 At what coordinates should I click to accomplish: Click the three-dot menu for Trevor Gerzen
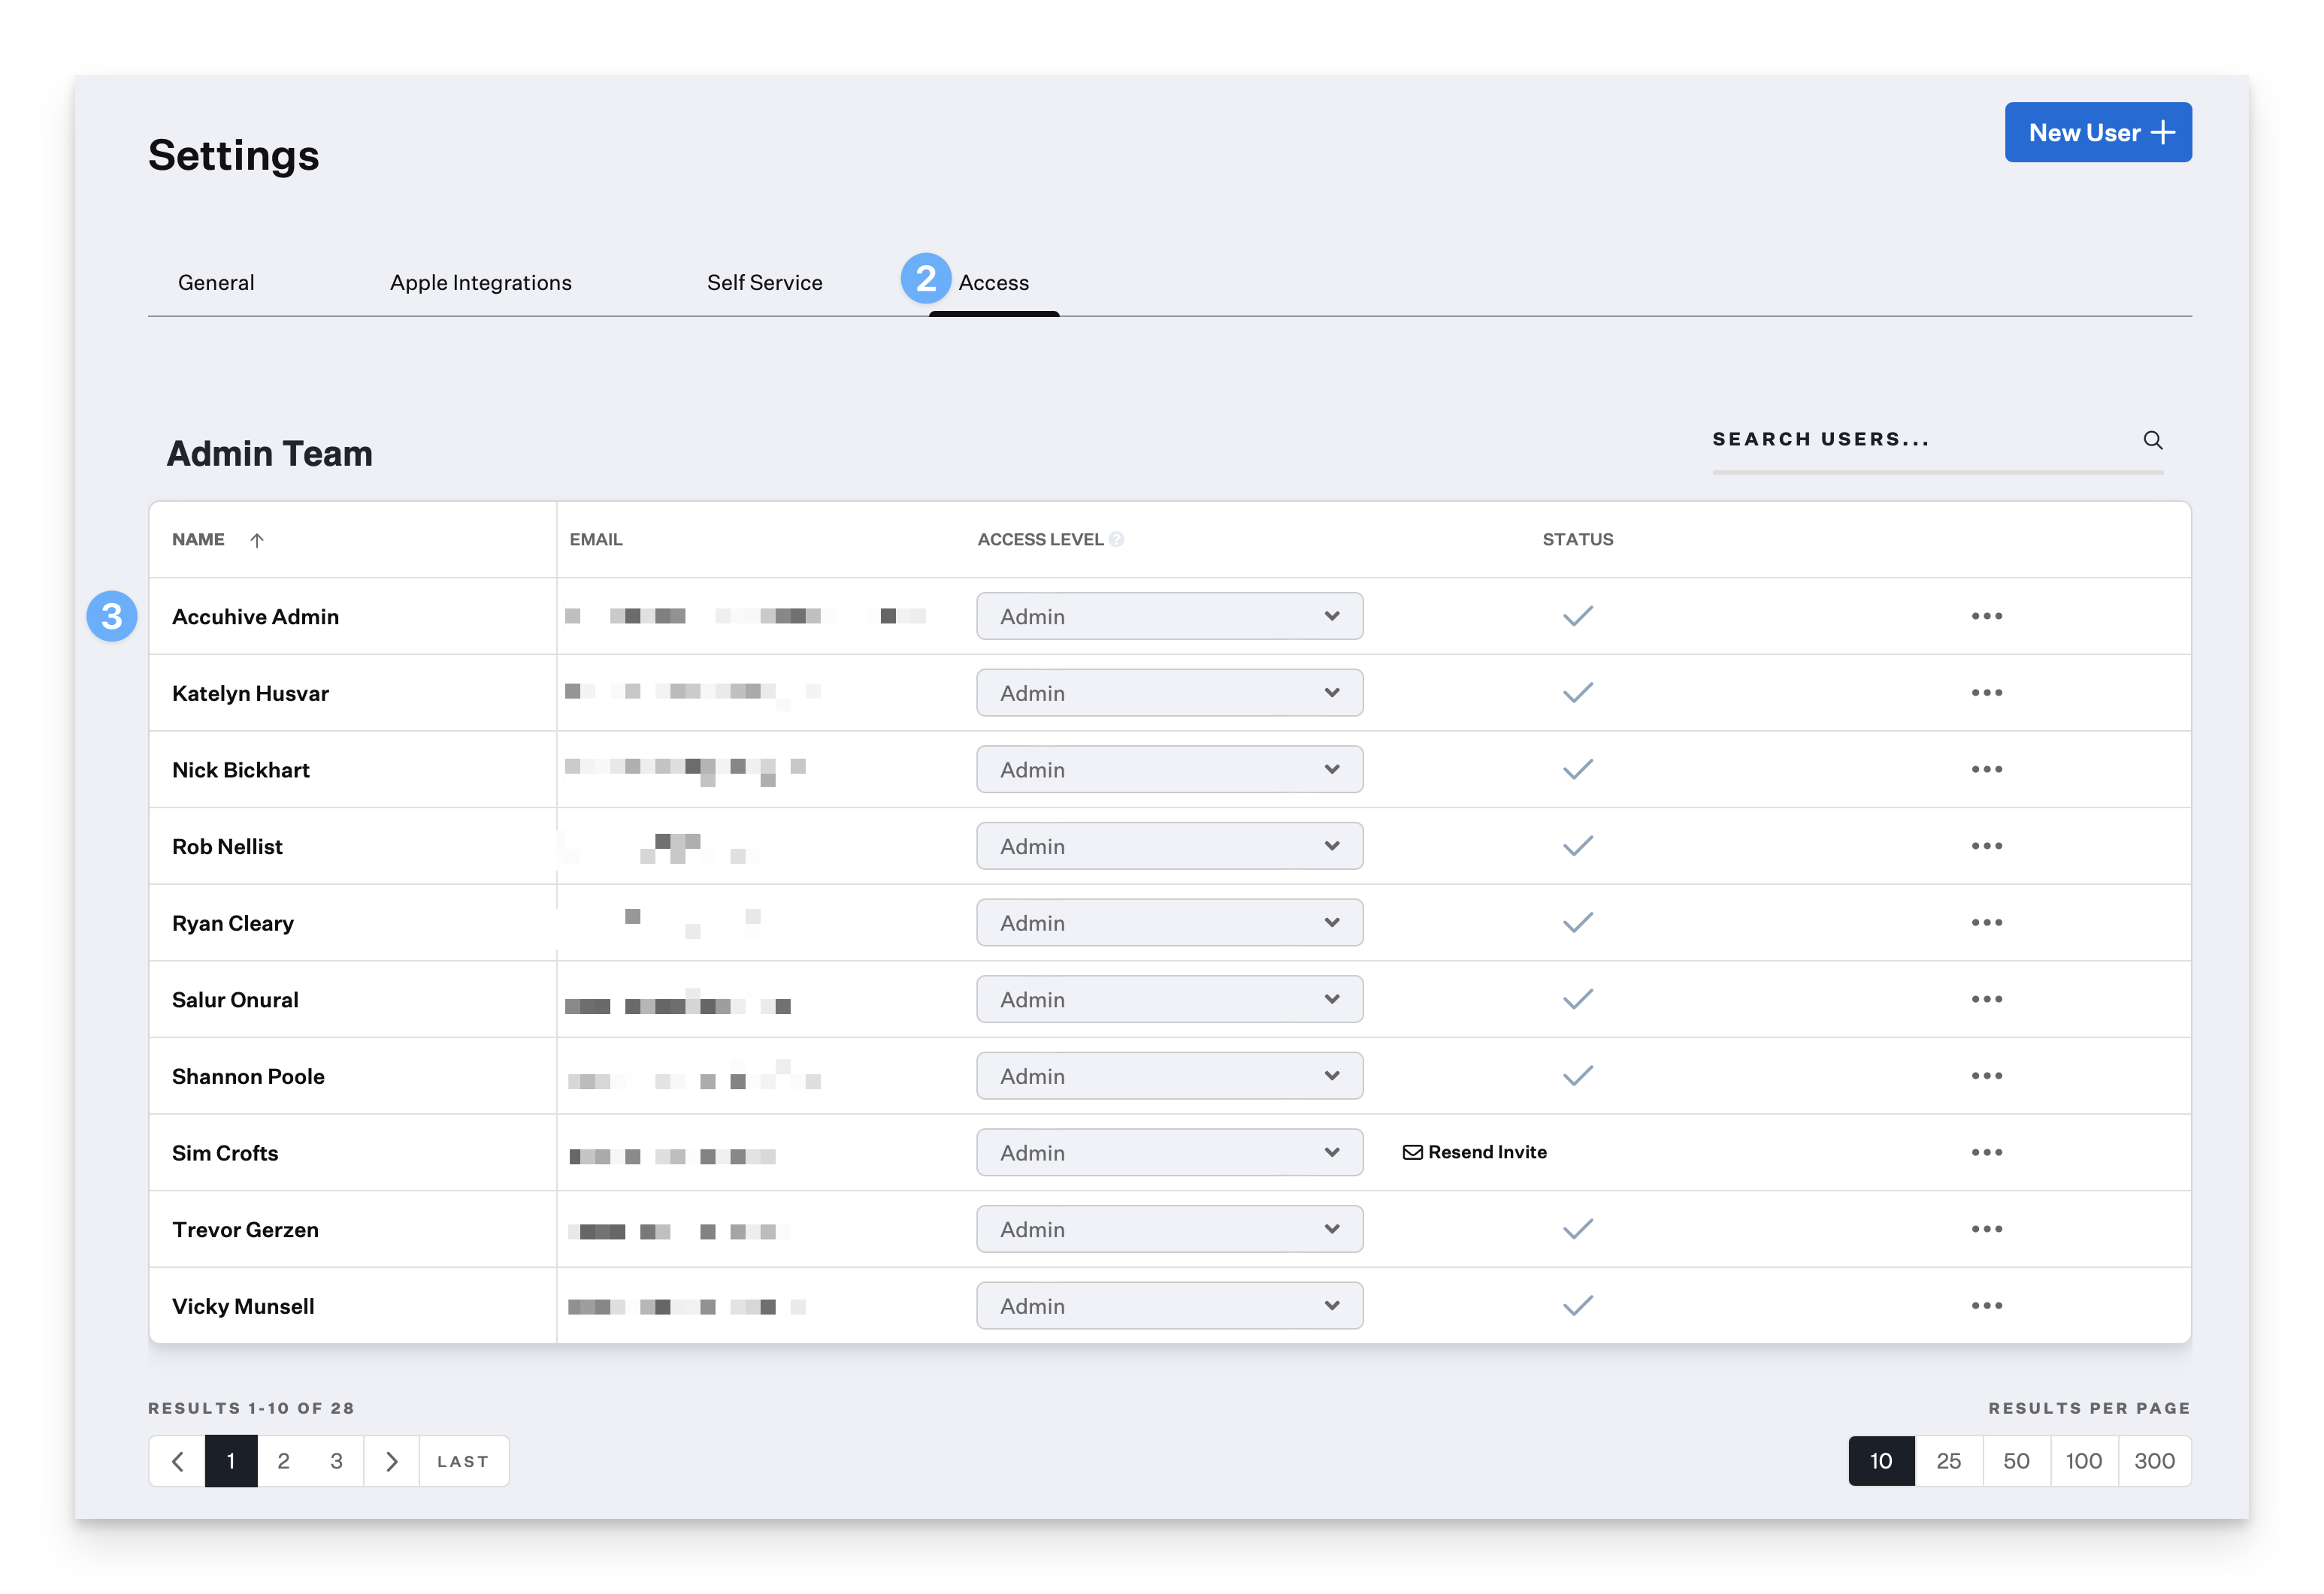[1987, 1227]
